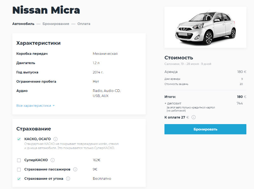The height and width of the screenshot is (189, 254).
Task: Enable the СуперКАСКО insurance checkbox
Action: click(19, 160)
